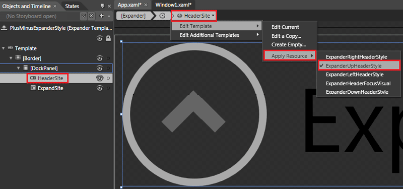Select the ExpandSite tree row
The width and height of the screenshot is (403, 189).
(x=56, y=88)
